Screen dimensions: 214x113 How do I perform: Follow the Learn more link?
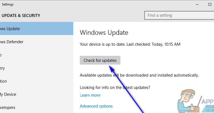click(x=90, y=95)
